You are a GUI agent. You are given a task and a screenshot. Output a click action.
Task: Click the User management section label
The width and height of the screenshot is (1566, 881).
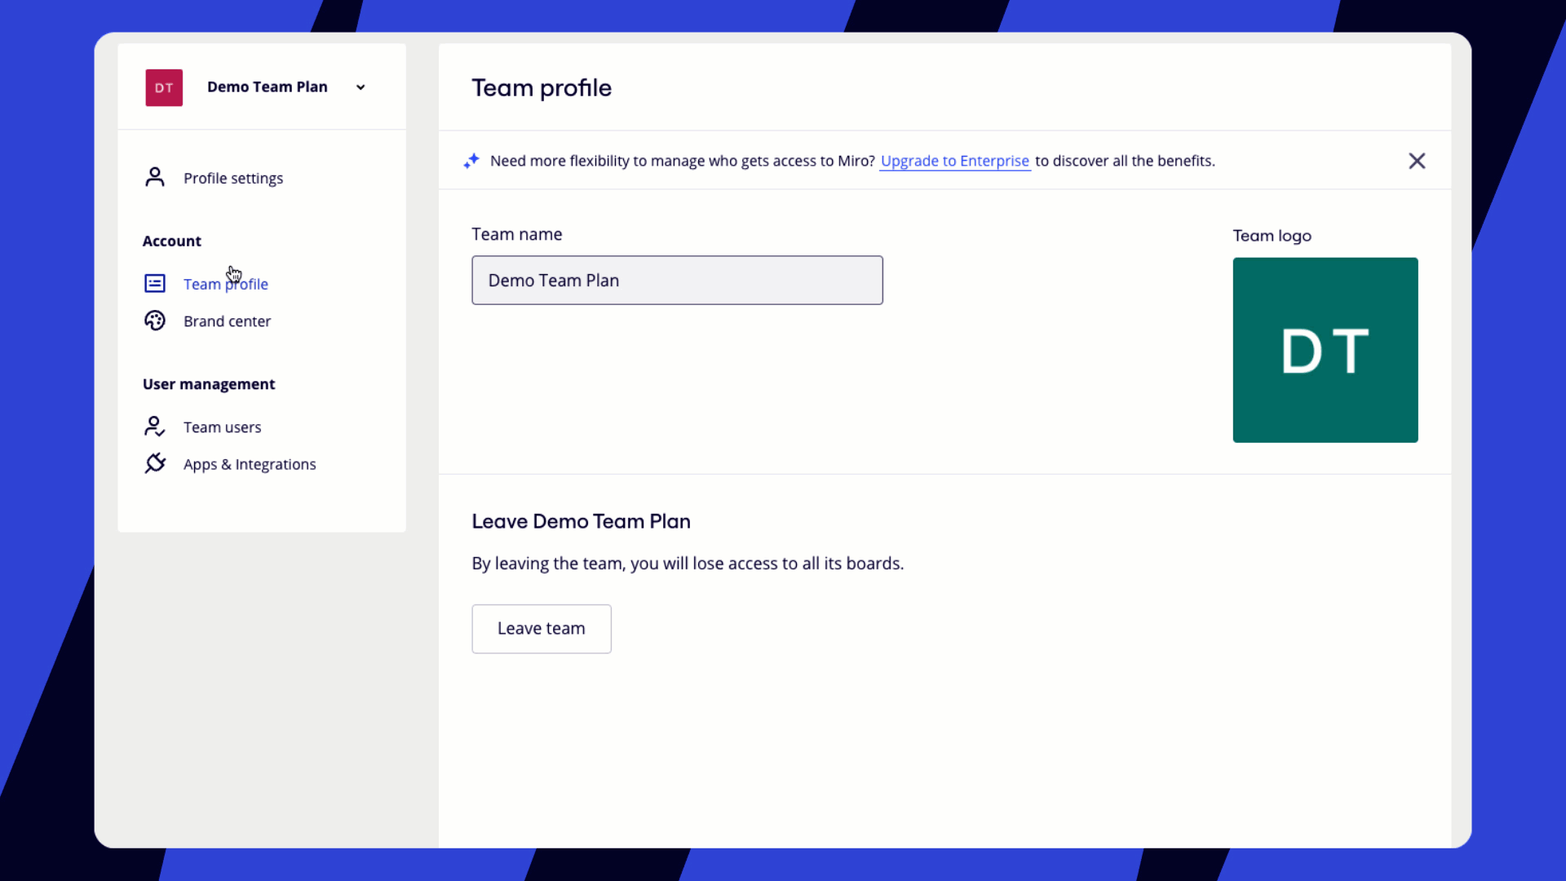(209, 384)
